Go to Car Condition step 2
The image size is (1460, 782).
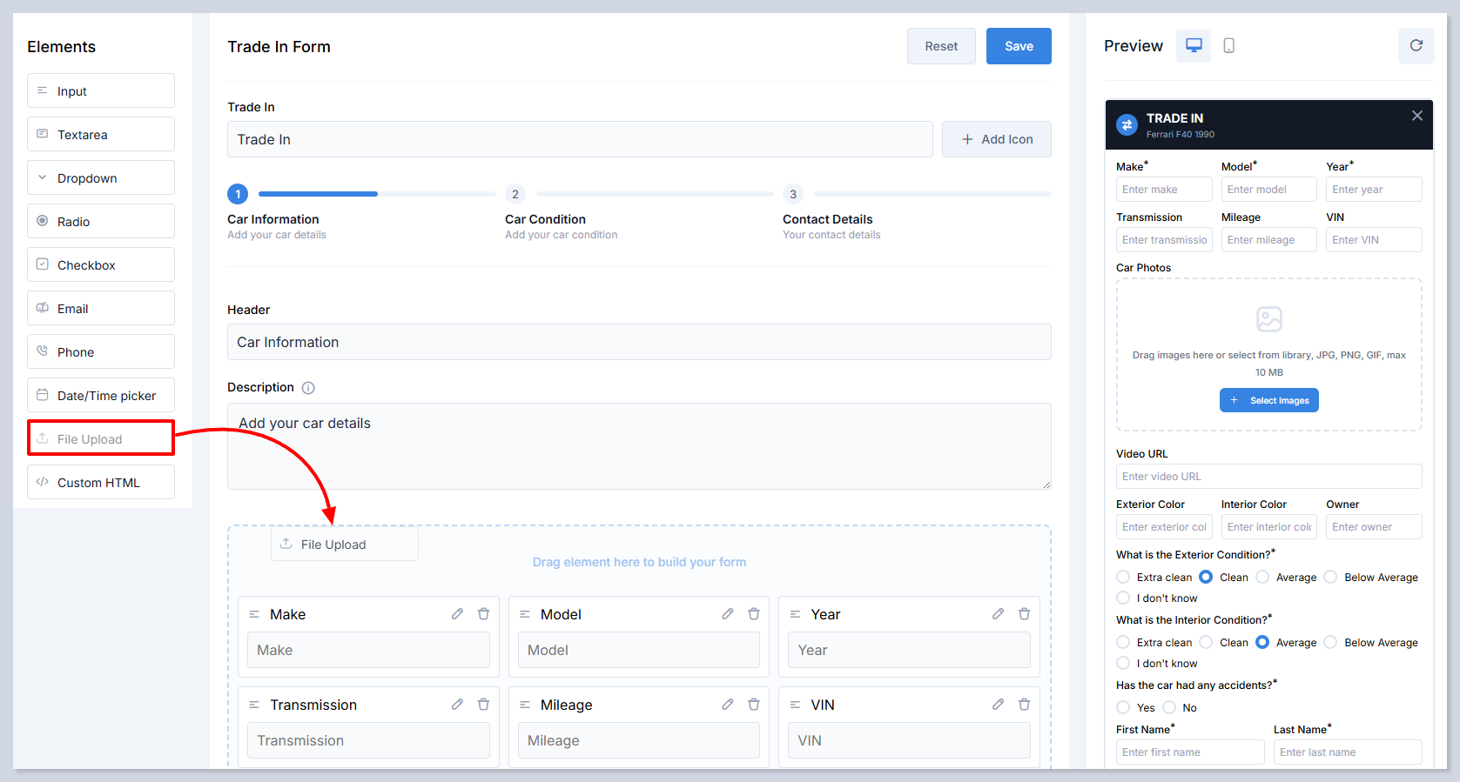click(x=515, y=195)
